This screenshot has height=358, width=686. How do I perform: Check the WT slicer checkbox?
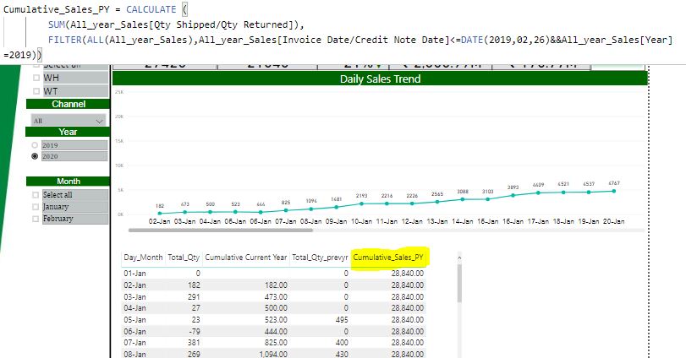click(36, 91)
